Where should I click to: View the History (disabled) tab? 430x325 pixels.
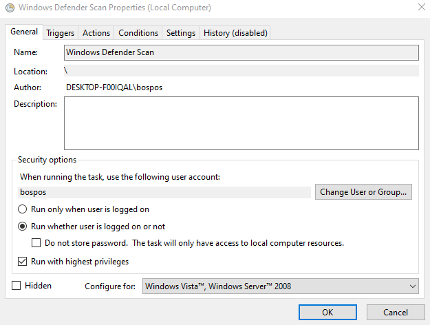[235, 33]
